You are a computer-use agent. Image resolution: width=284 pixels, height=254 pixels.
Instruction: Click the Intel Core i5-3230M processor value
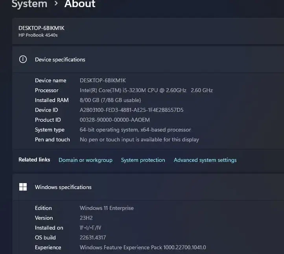(x=146, y=90)
